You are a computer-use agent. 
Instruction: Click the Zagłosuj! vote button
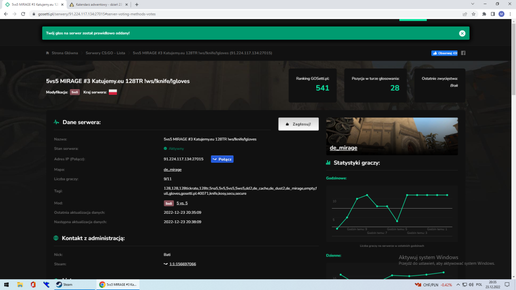pos(298,124)
